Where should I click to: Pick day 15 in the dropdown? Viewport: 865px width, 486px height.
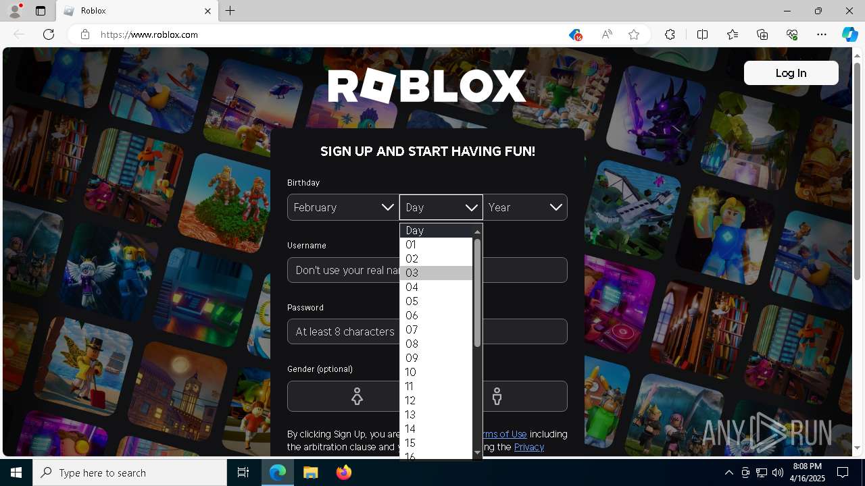click(x=436, y=443)
